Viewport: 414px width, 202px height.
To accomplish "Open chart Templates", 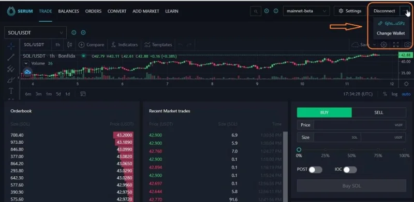I will pyautogui.click(x=158, y=45).
